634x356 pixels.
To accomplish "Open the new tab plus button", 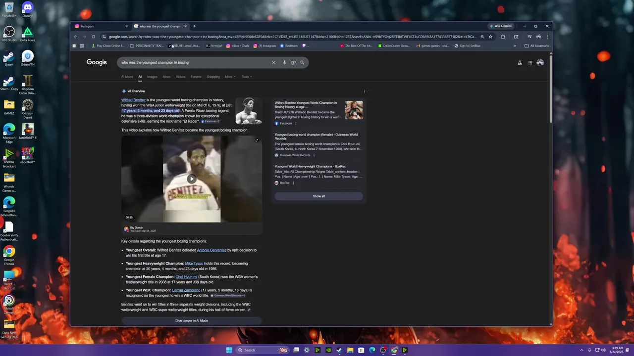I will [x=194, y=26].
